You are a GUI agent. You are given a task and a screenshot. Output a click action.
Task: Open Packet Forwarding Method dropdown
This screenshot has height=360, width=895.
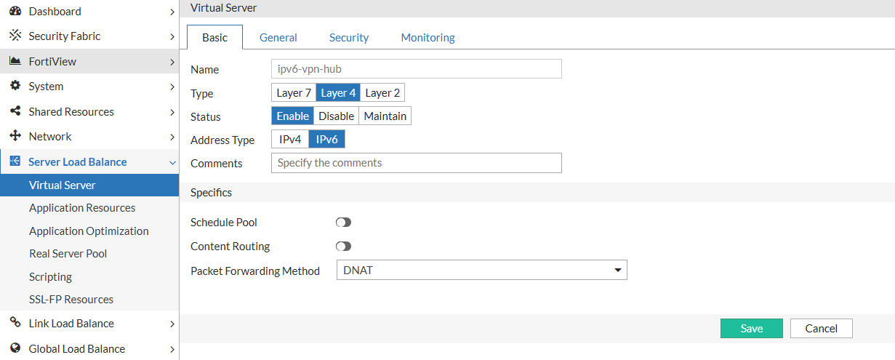tap(481, 271)
